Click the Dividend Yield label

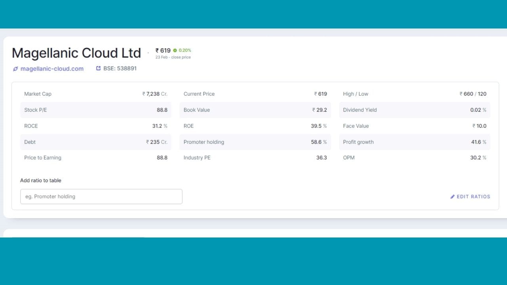click(360, 110)
